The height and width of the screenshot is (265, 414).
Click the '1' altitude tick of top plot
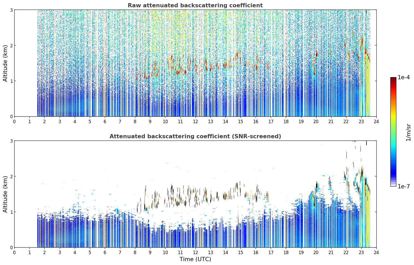11,81
